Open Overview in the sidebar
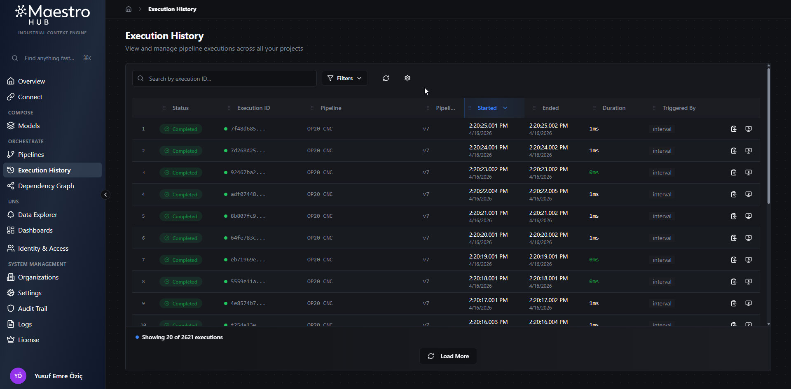The height and width of the screenshot is (389, 791). [x=52, y=81]
